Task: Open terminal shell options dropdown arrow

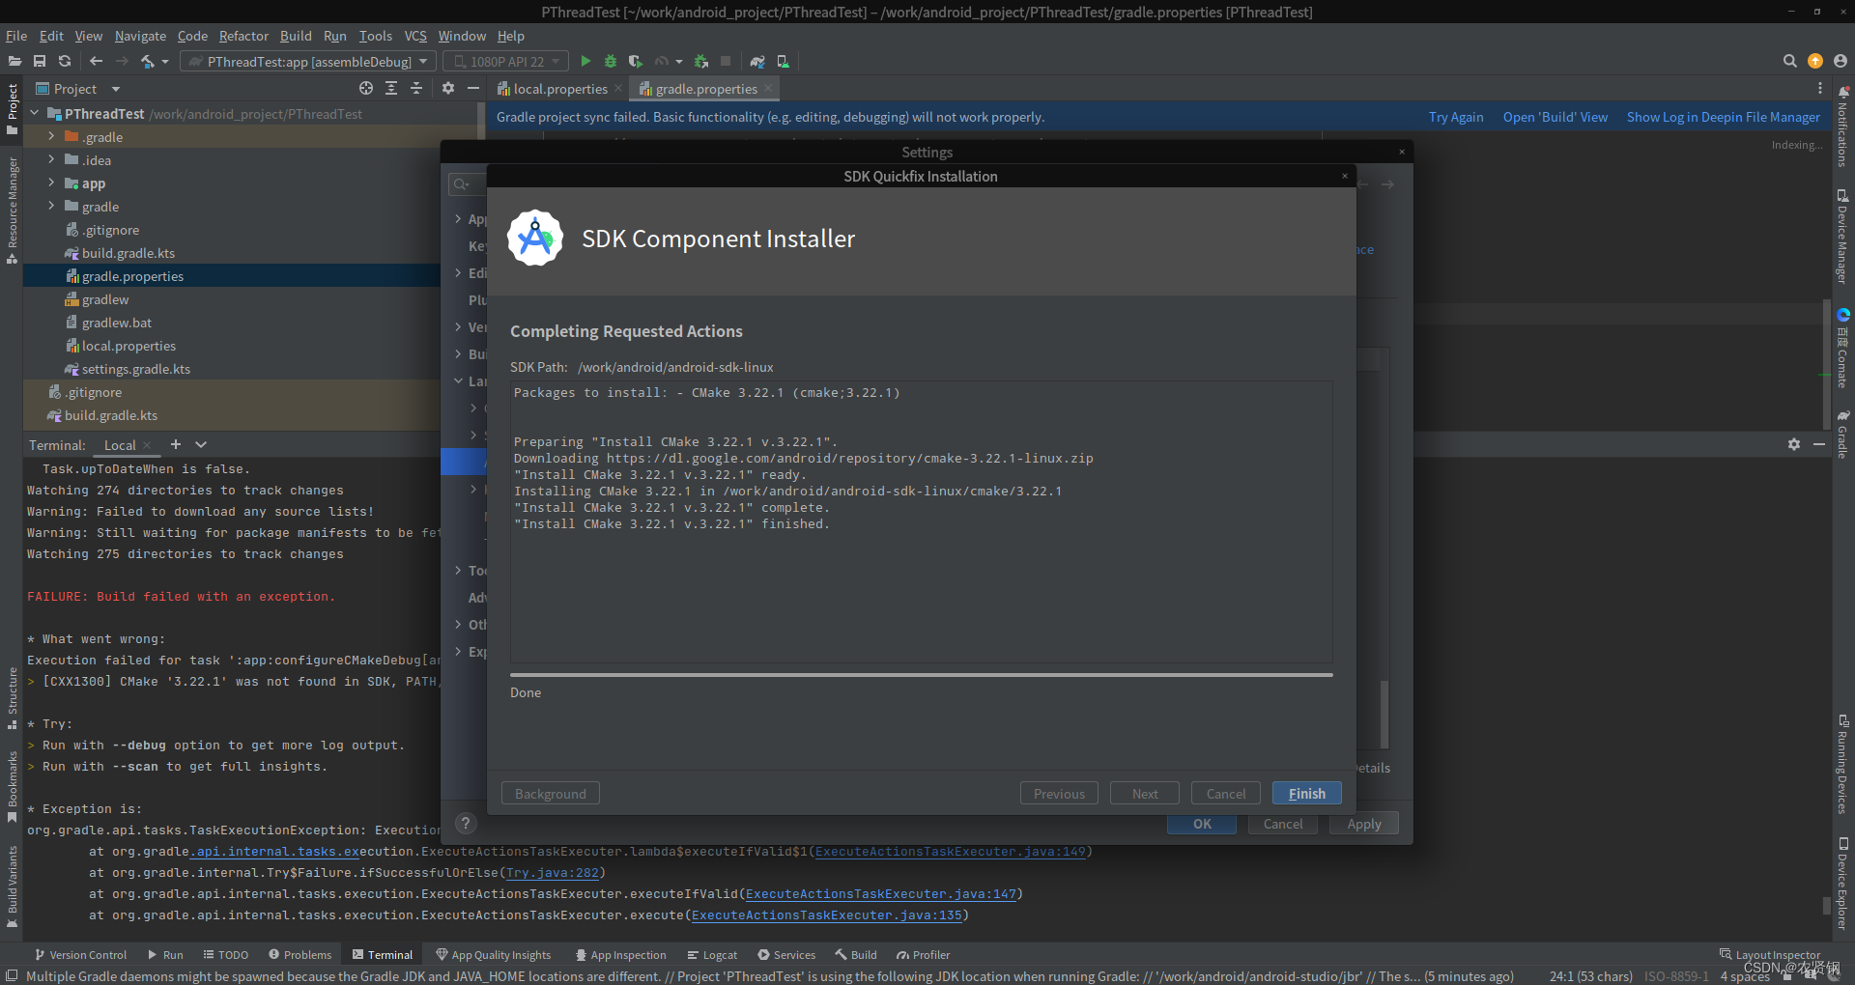Action: tap(201, 444)
